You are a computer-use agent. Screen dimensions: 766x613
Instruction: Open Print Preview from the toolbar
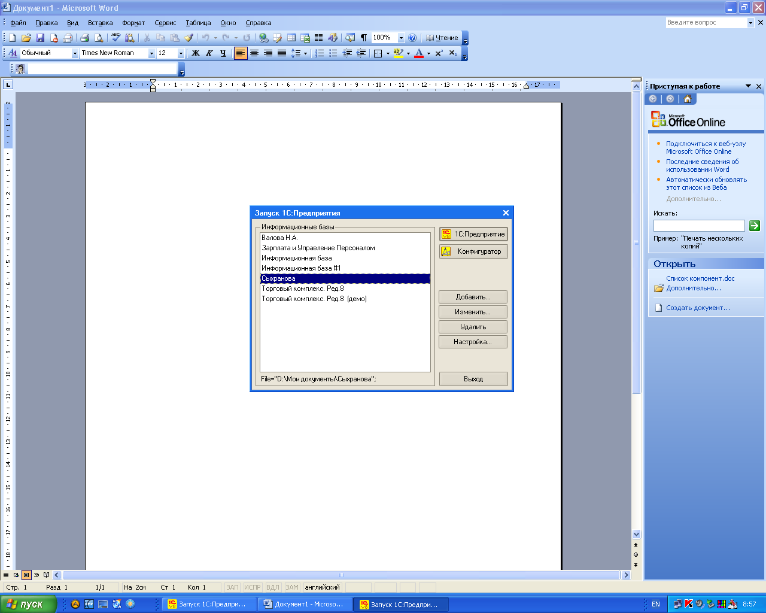pyautogui.click(x=99, y=38)
